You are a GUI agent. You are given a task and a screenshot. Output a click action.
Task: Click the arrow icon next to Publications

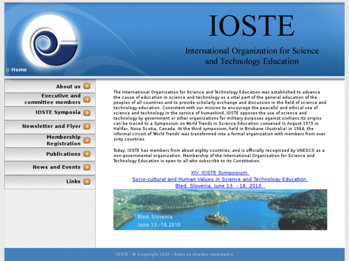86,154
